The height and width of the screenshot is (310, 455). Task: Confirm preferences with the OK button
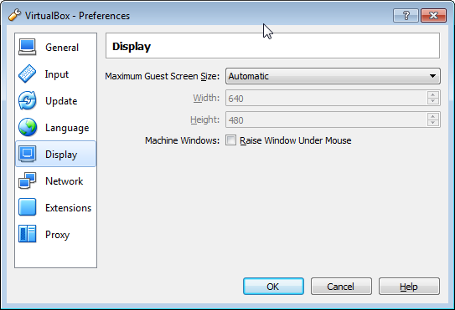[x=273, y=287]
